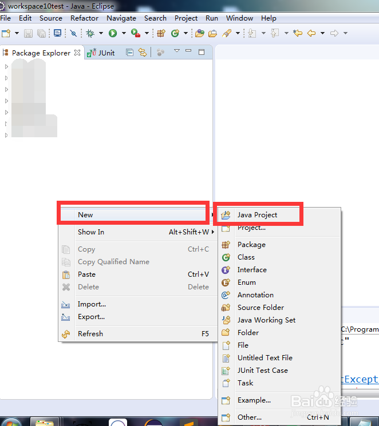Click the New Java Class toolbar icon
Image resolution: width=379 pixels, height=426 pixels.
point(175,33)
